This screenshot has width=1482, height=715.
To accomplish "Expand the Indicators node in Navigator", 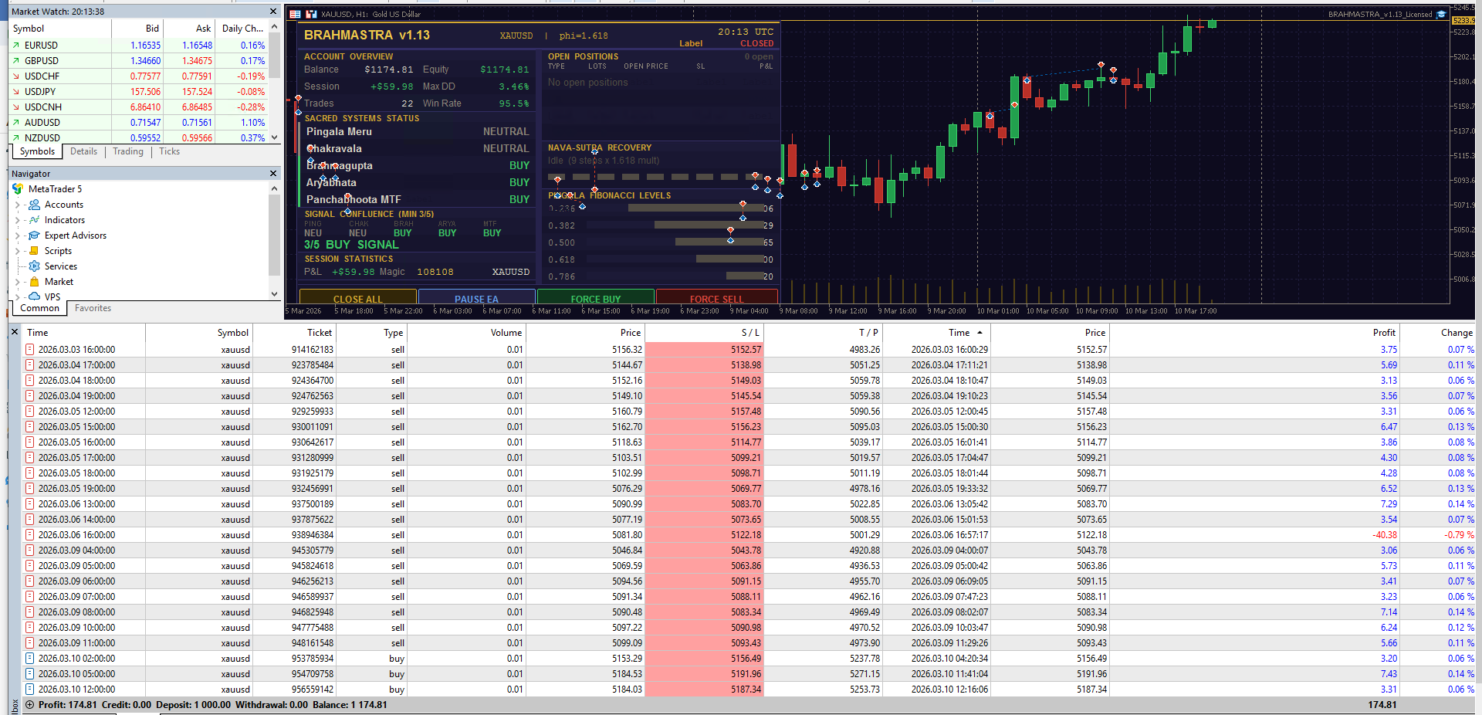I will tap(18, 220).
